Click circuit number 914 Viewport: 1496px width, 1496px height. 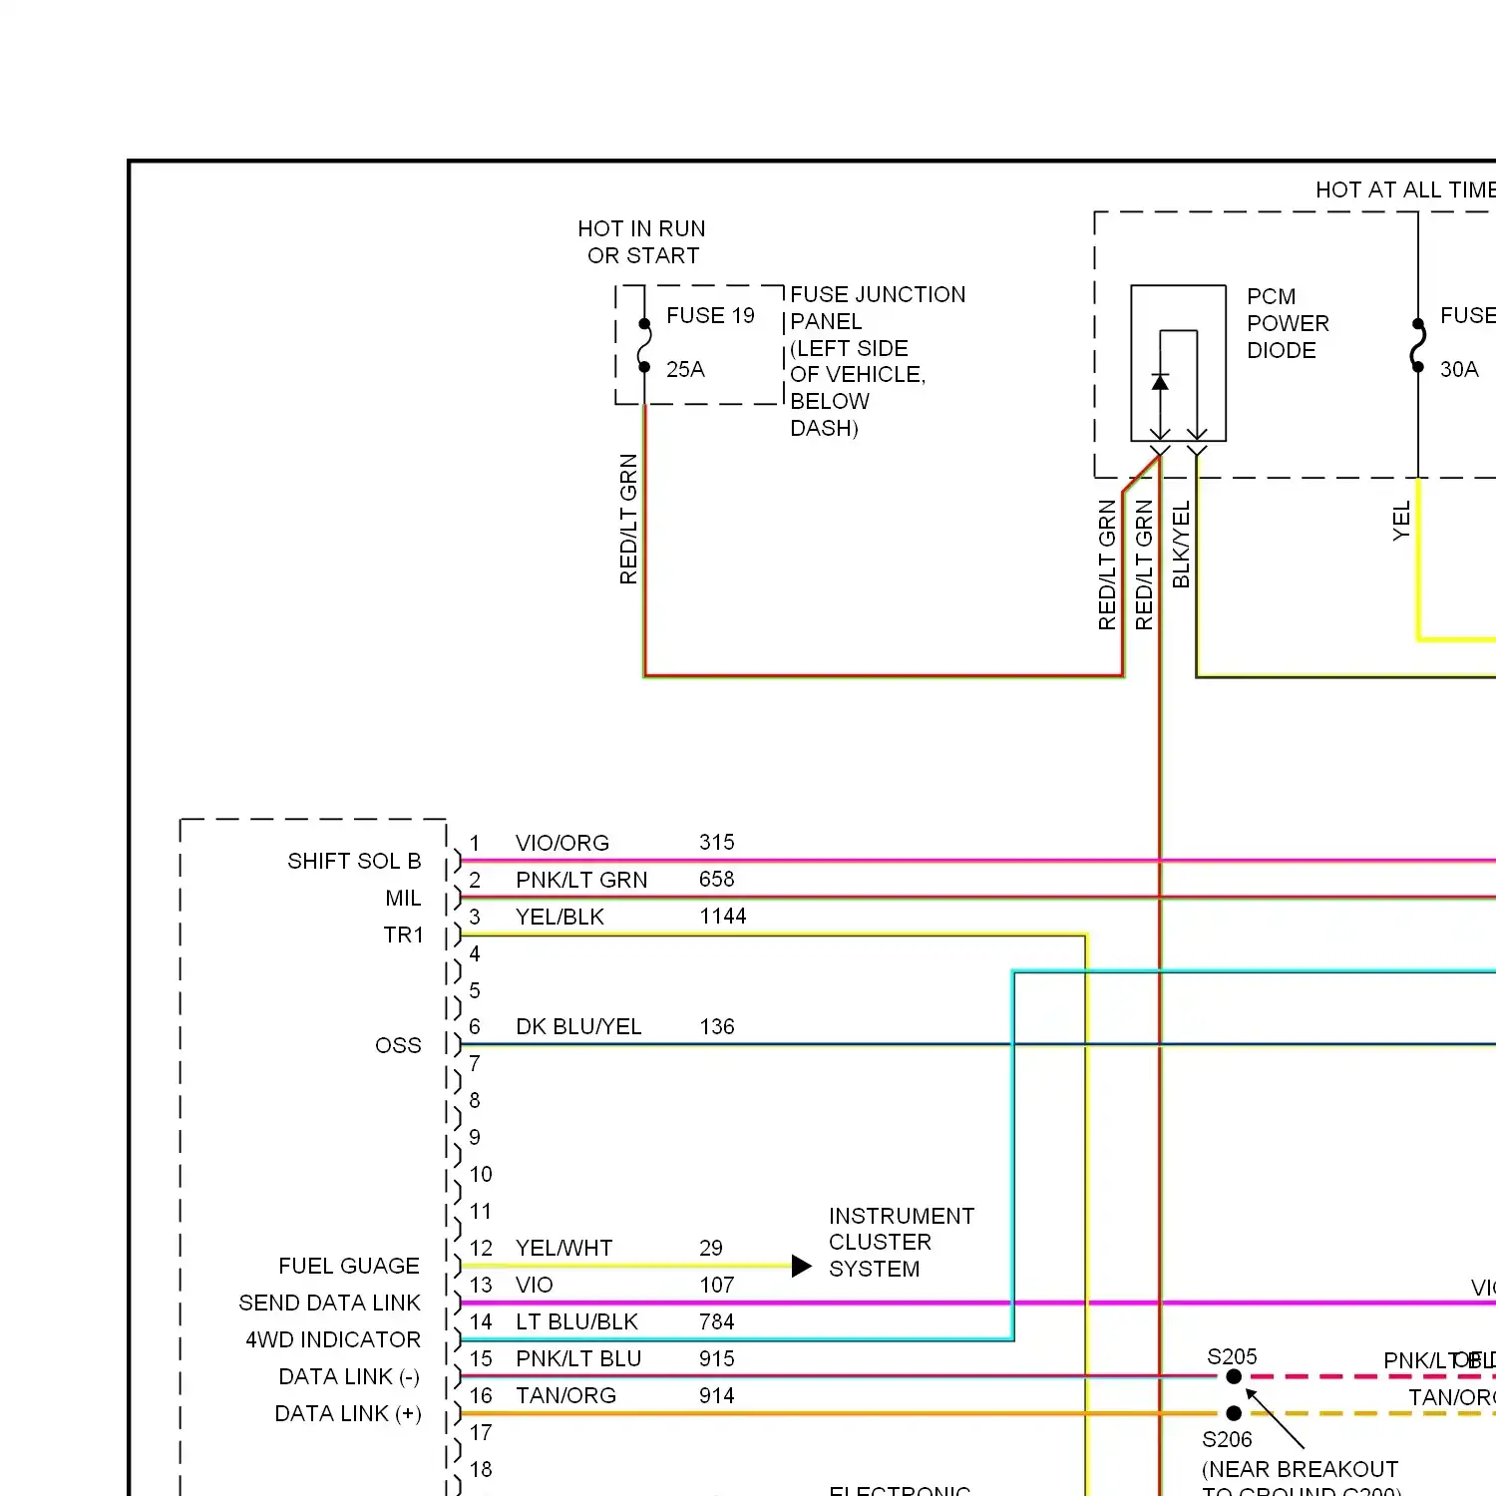(x=717, y=1395)
